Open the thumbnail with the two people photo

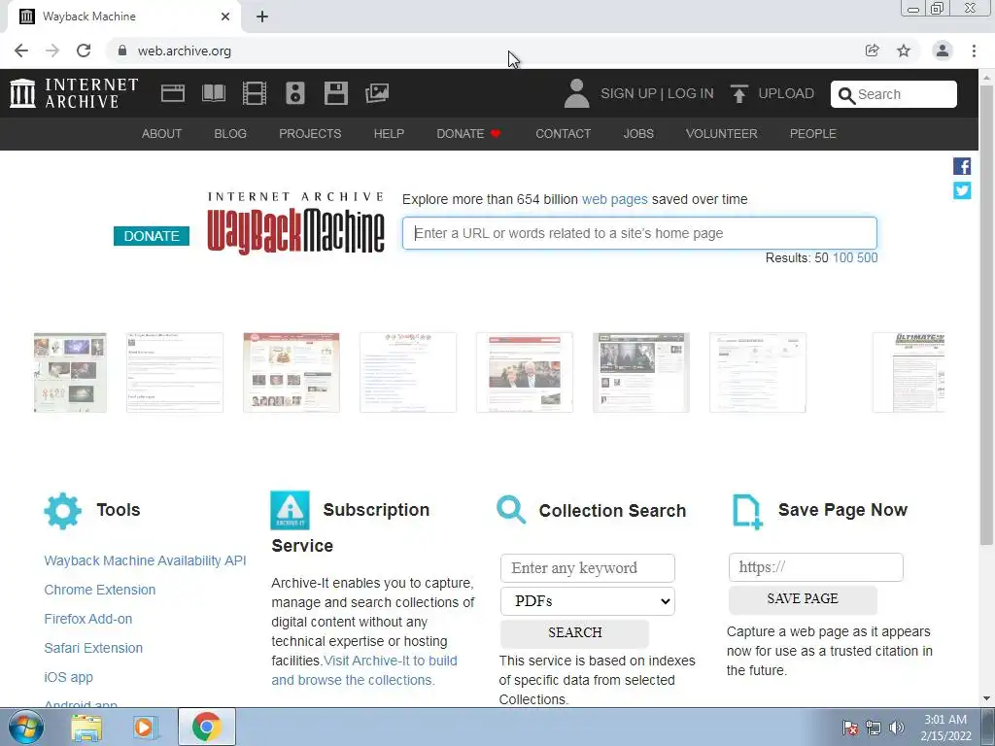coord(524,372)
